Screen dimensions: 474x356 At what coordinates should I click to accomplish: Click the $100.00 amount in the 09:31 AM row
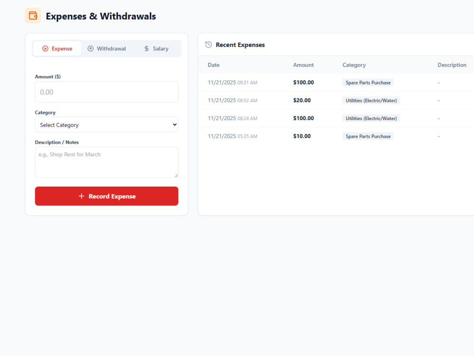coord(303,82)
